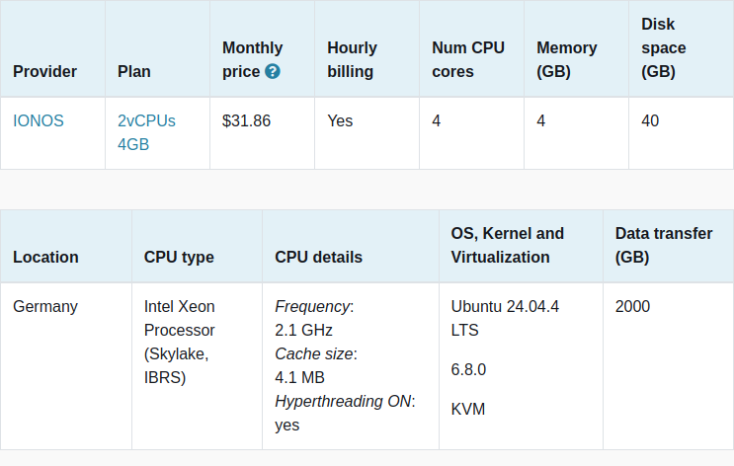Click the Plan column header
734x466 pixels.
pos(134,72)
